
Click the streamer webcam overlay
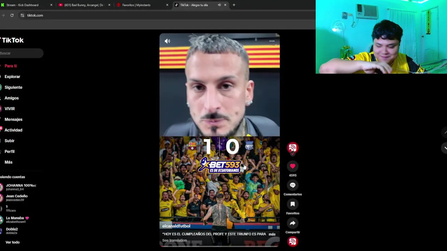(x=381, y=37)
